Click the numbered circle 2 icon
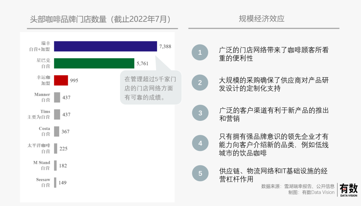Viewport: 361px width, 206px height. click(200, 83)
